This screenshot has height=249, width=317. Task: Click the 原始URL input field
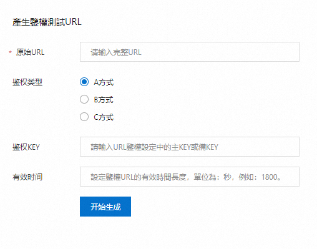click(190, 52)
